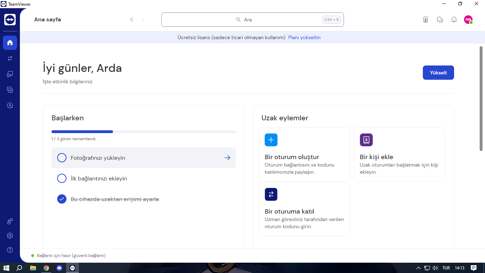This screenshot has height=273, width=485.
Task: Open the AW profile avatar menu
Action: click(x=468, y=20)
